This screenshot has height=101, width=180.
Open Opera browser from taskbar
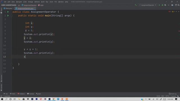point(41,99)
